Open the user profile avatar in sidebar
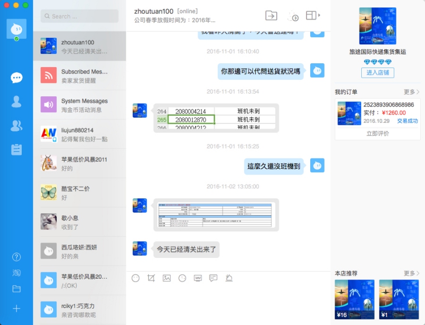The width and height of the screenshot is (425, 325). 16,29
